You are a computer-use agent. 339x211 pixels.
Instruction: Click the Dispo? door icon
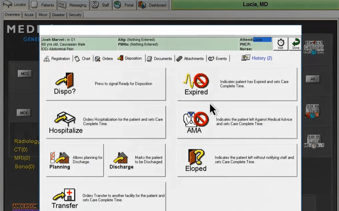point(65,80)
